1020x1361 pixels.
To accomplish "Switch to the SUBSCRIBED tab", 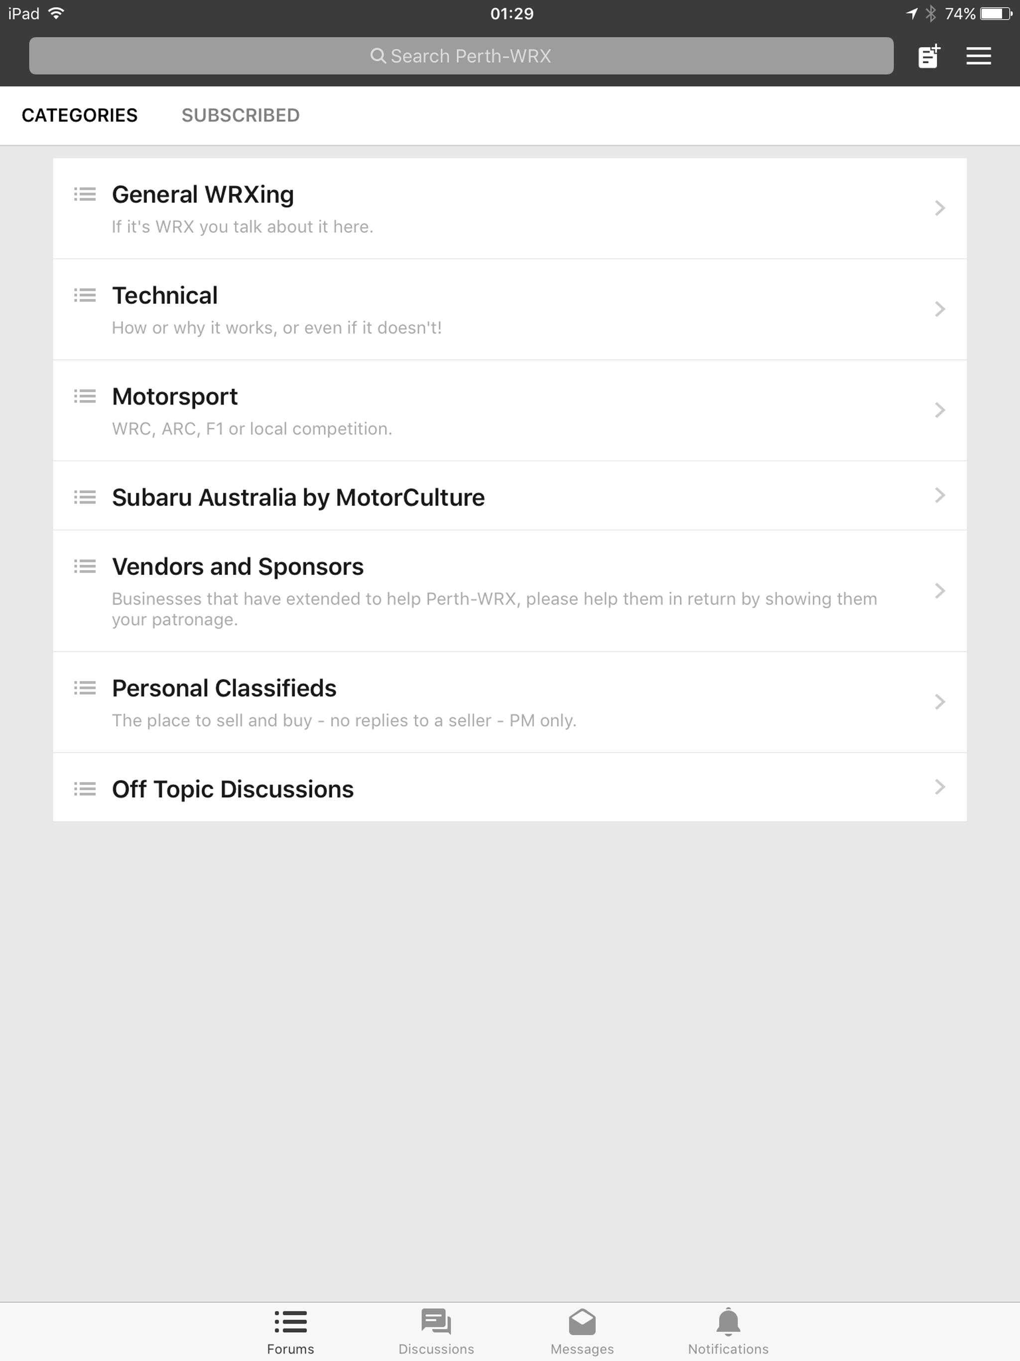I will coord(241,115).
